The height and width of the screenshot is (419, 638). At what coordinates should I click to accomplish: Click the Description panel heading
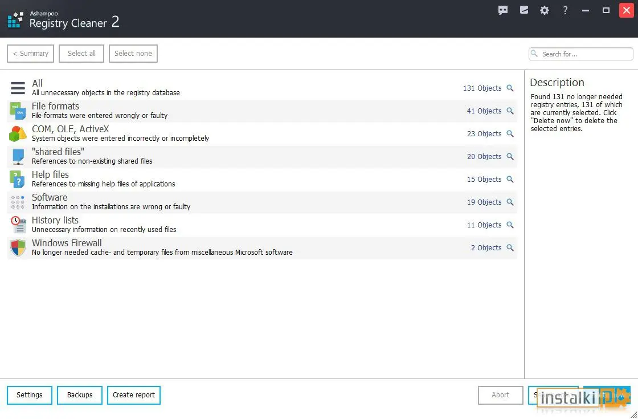(x=557, y=82)
